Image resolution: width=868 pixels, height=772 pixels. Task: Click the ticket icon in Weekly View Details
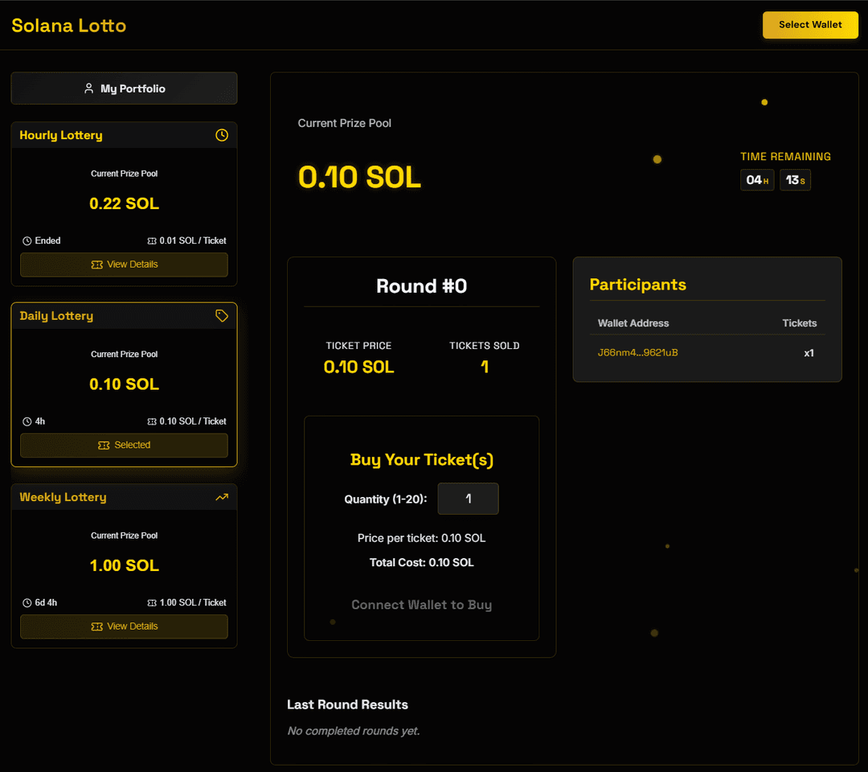coord(97,626)
